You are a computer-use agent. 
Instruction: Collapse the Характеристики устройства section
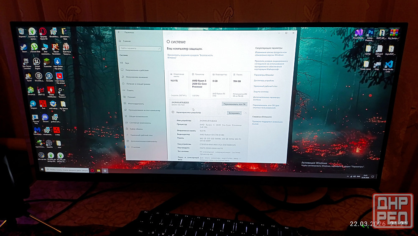coord(246,113)
